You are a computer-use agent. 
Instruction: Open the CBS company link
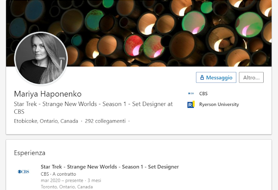pos(203,93)
